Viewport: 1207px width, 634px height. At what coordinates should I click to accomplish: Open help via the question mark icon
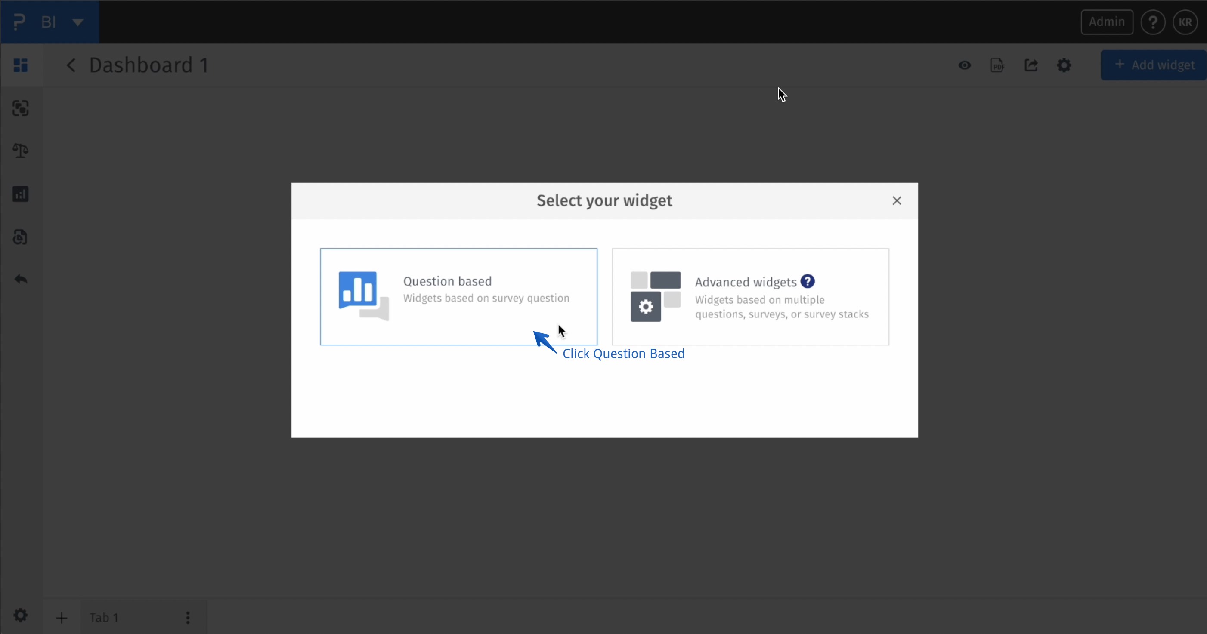click(x=1154, y=22)
